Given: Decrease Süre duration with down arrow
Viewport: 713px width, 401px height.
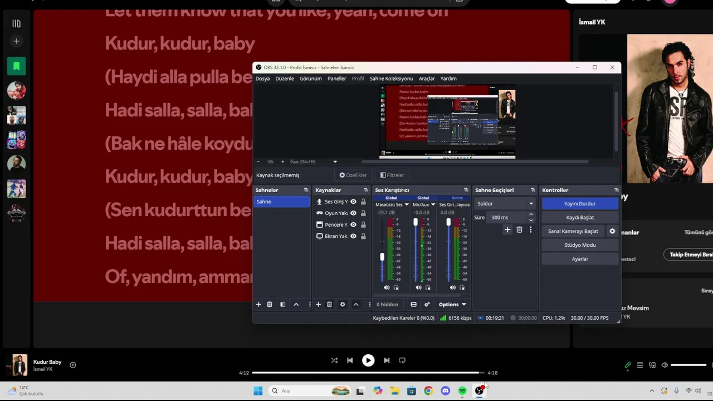Looking at the screenshot, I should (x=531, y=221).
